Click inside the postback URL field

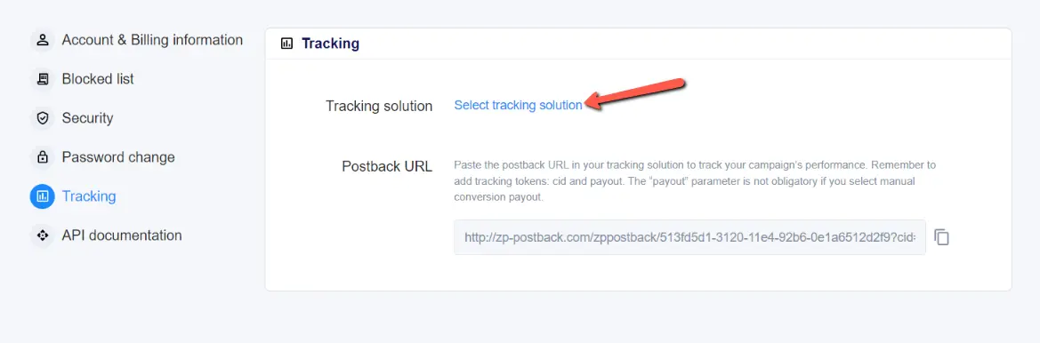[x=689, y=237]
